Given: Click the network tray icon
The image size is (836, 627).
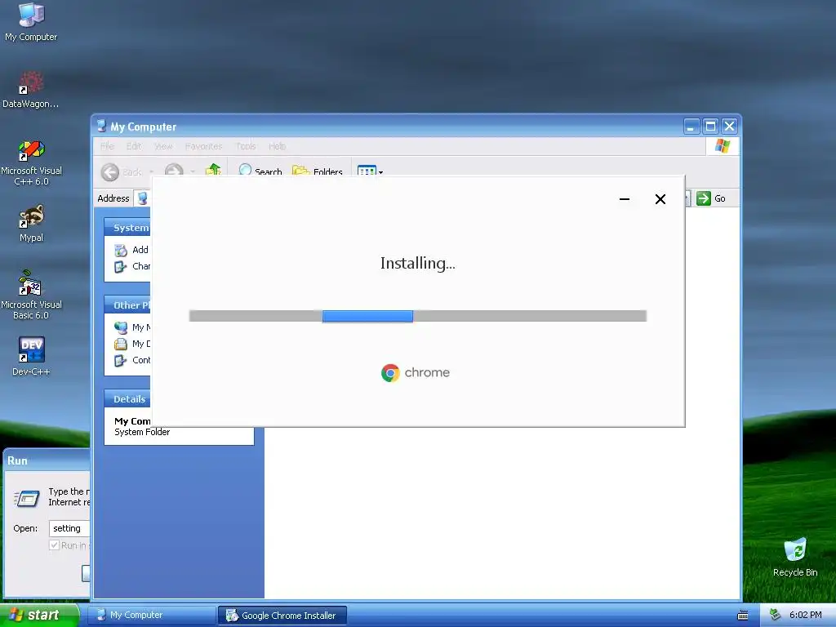Looking at the screenshot, I should 776,615.
